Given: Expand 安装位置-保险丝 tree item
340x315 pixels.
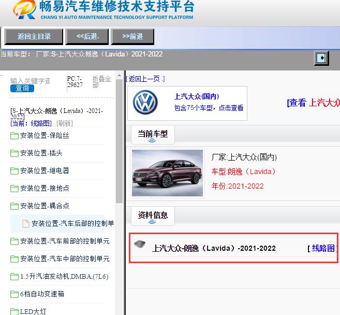Looking at the screenshot, I should coord(45,135).
